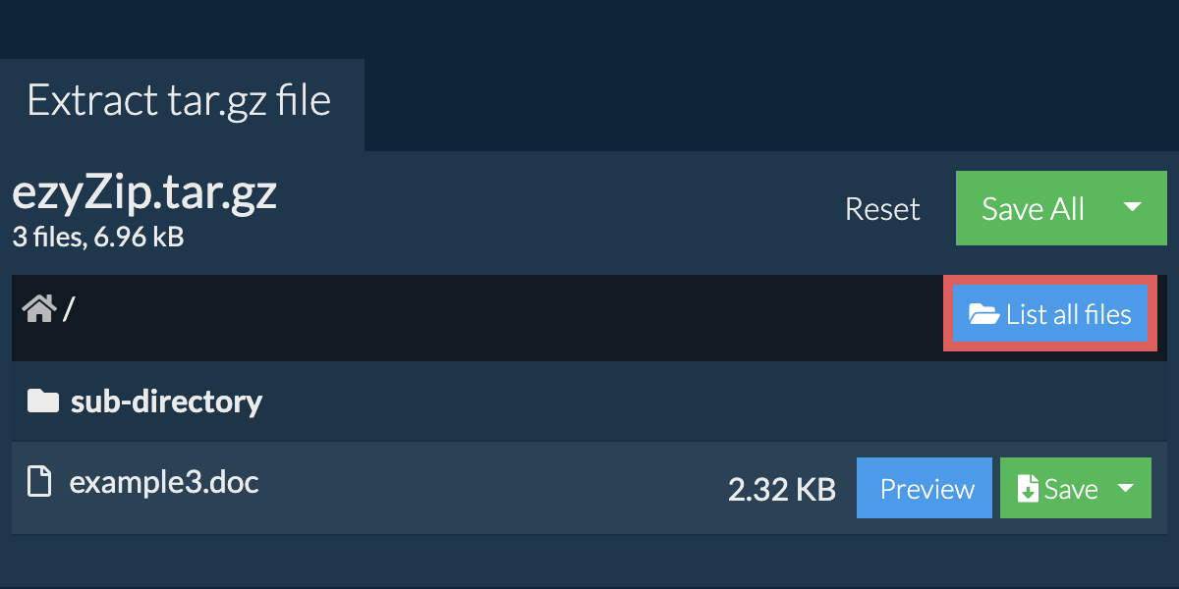Click the folder icon beside sub-directory

[x=43, y=401]
